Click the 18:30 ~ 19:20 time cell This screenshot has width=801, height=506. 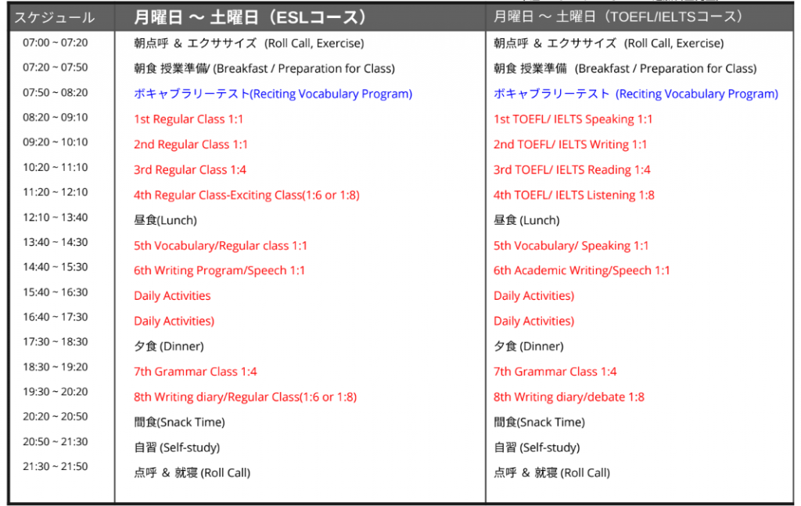point(56,367)
